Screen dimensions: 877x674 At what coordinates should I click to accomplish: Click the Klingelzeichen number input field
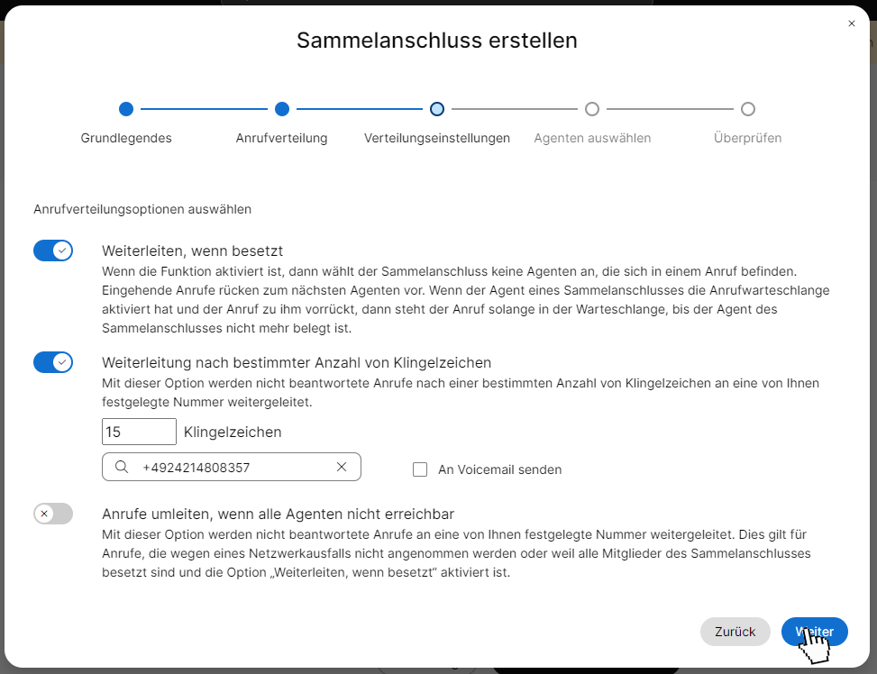click(140, 432)
